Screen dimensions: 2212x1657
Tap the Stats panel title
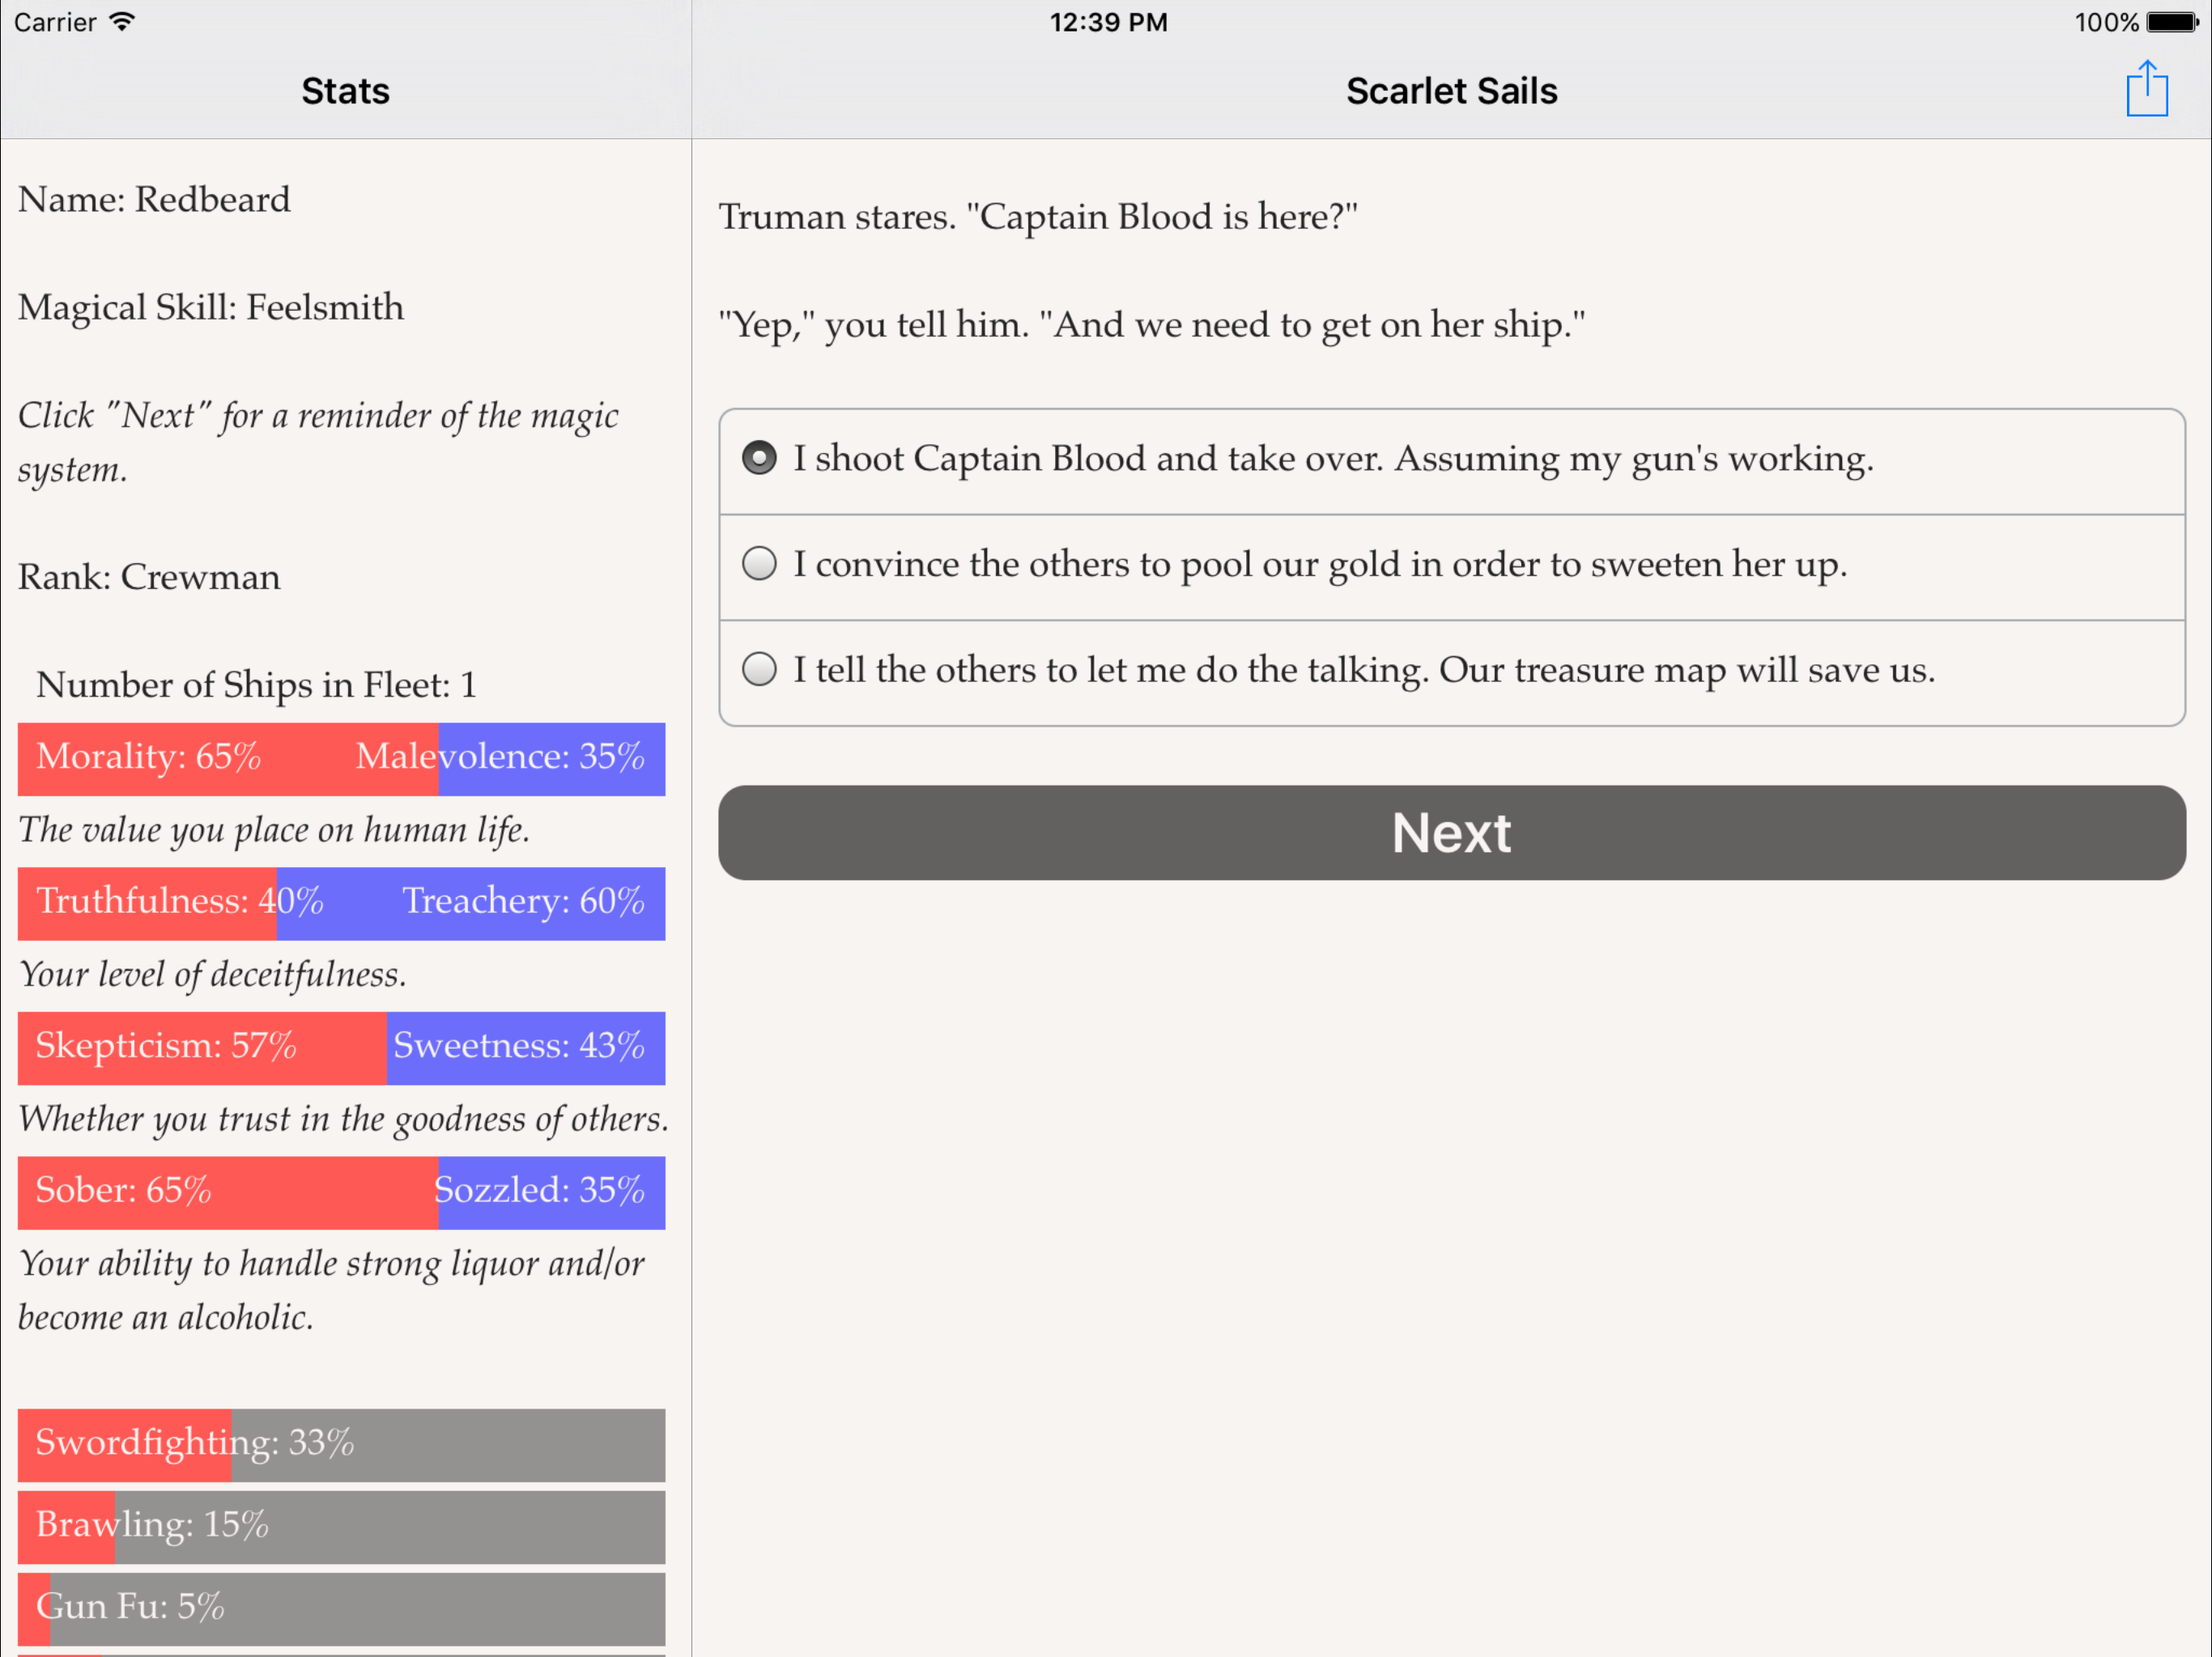click(345, 91)
